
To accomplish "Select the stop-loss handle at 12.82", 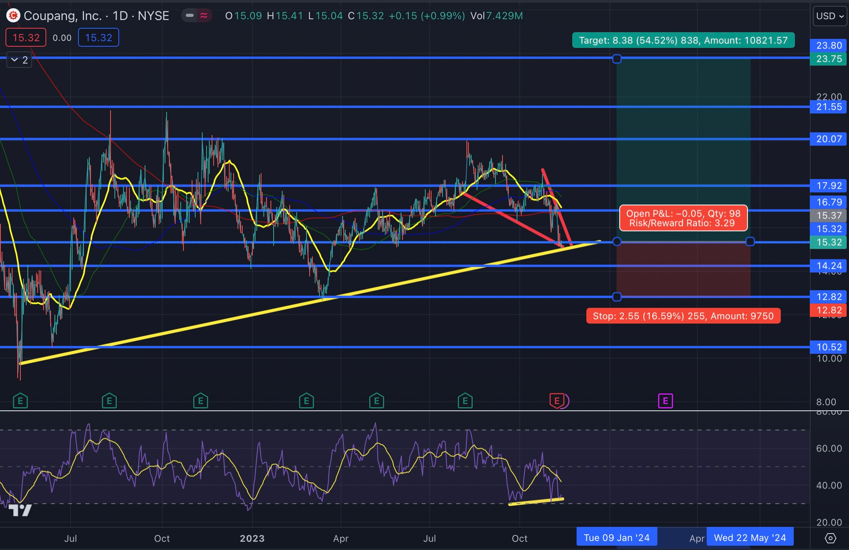I will [617, 297].
